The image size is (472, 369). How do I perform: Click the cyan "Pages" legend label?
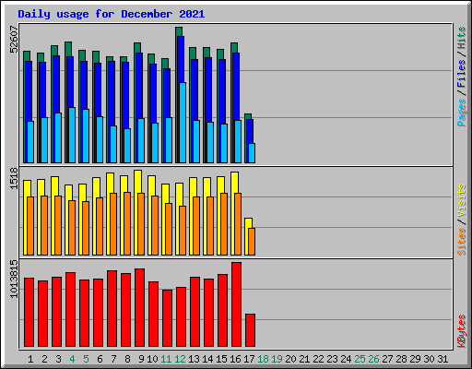click(461, 113)
